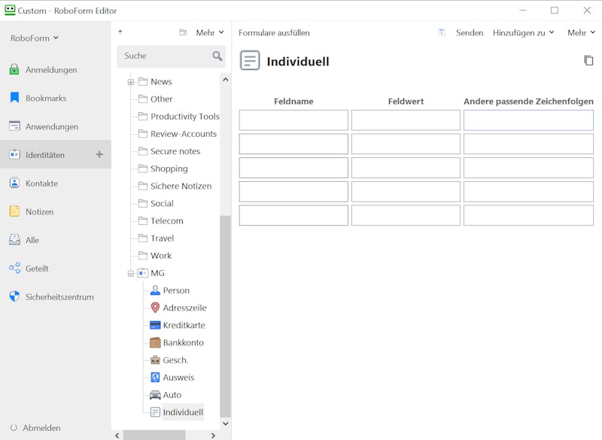The width and height of the screenshot is (602, 440).
Task: Click the copy icon beside Individuell heading
Action: pos(588,61)
